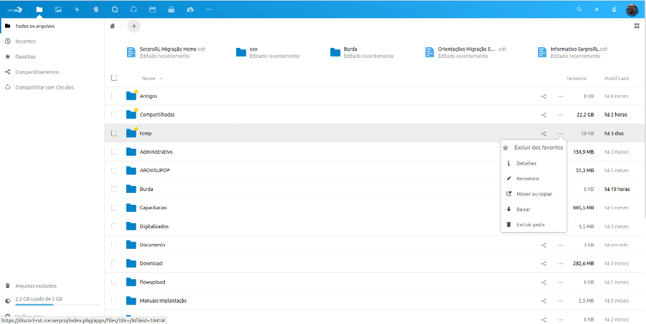
Task: Open the Photos gallery app in top bar
Action: pos(58,9)
